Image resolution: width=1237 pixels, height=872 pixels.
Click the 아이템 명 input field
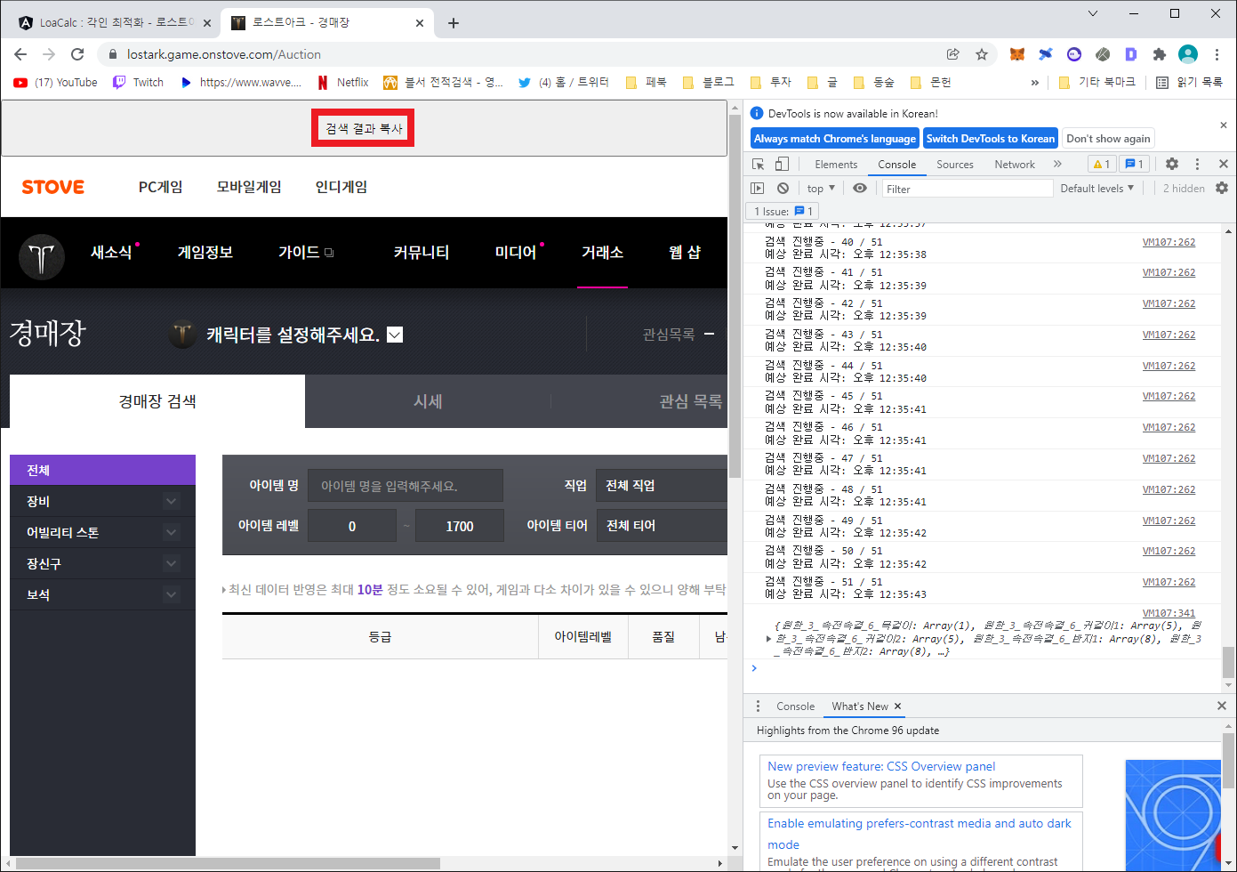406,485
